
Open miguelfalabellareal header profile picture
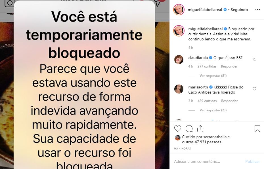tap(179, 10)
